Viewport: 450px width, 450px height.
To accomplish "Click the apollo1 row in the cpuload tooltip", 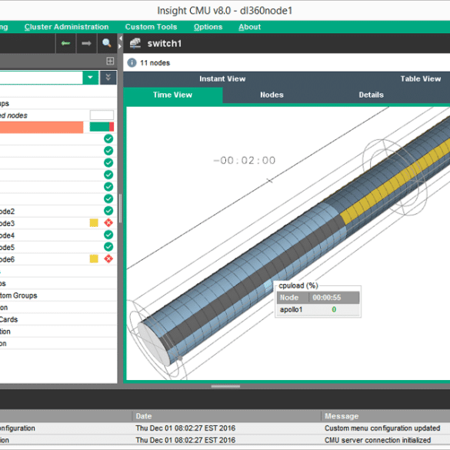I will click(318, 310).
